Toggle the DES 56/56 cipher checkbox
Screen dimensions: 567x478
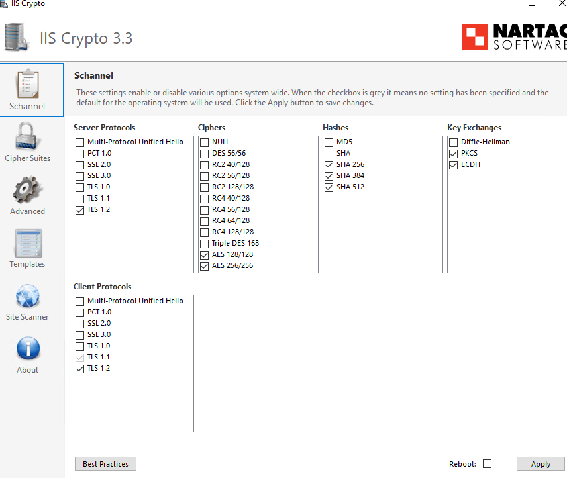tap(204, 154)
